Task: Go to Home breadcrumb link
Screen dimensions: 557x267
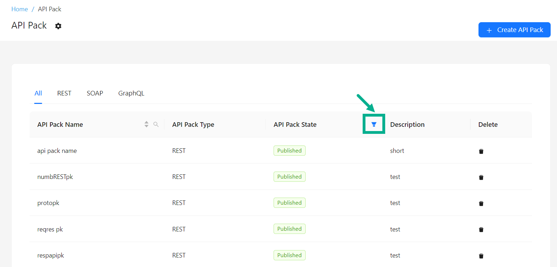Action: point(19,9)
